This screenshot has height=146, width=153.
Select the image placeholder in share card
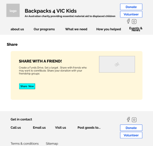(x=117, y=64)
